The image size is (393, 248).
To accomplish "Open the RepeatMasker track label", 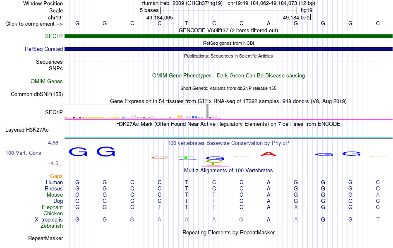I will coord(46,238).
